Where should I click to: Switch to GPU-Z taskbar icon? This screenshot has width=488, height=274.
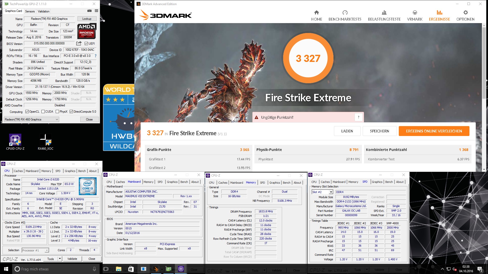coord(169,269)
